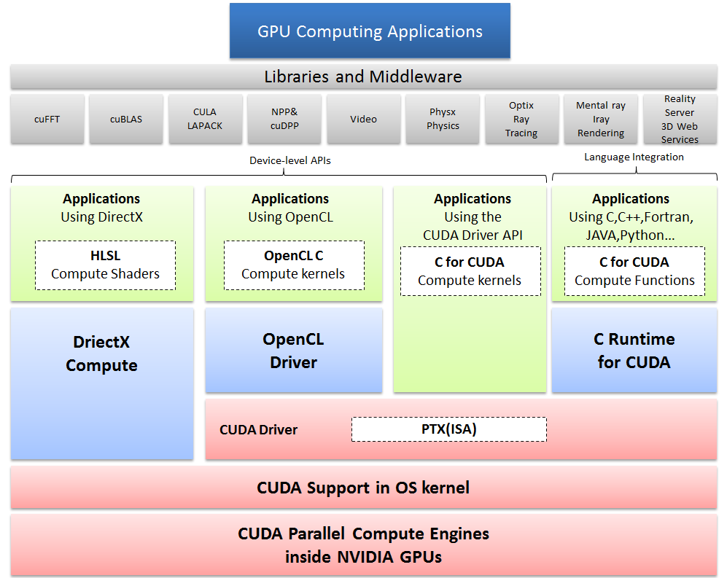The width and height of the screenshot is (727, 578).
Task: Click the DriectX Compute block
Action: [102, 383]
